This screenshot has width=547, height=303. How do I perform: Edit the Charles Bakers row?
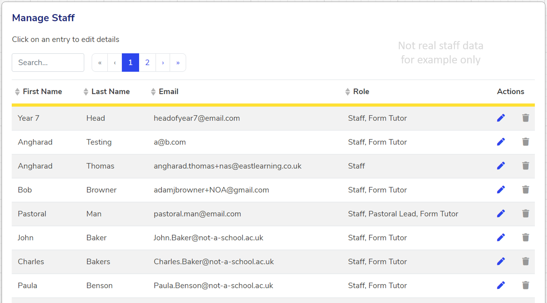501,261
